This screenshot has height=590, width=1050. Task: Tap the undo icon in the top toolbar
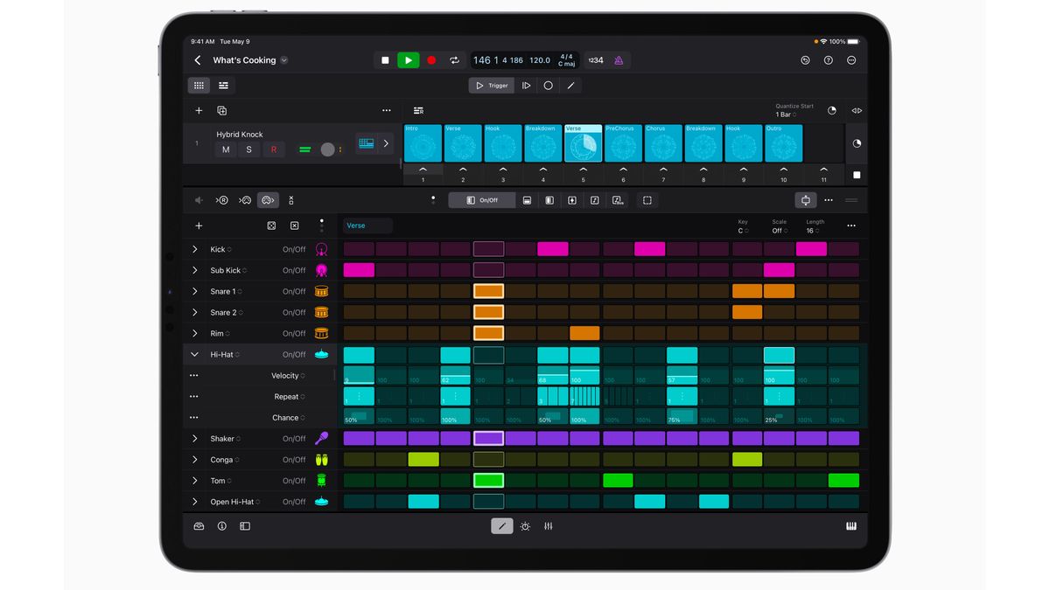(x=804, y=60)
